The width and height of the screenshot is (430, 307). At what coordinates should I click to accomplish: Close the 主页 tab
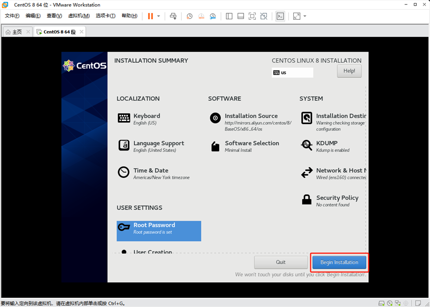[x=28, y=32]
